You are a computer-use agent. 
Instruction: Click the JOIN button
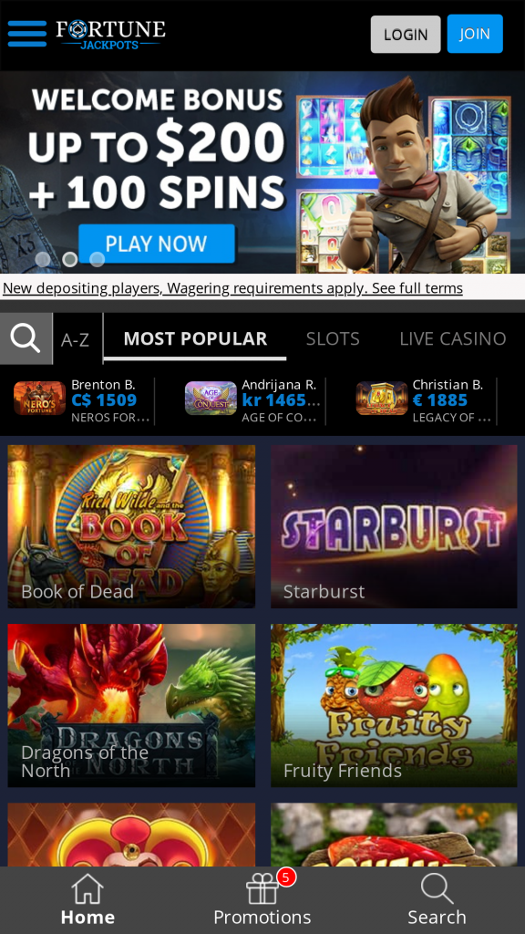coord(475,34)
